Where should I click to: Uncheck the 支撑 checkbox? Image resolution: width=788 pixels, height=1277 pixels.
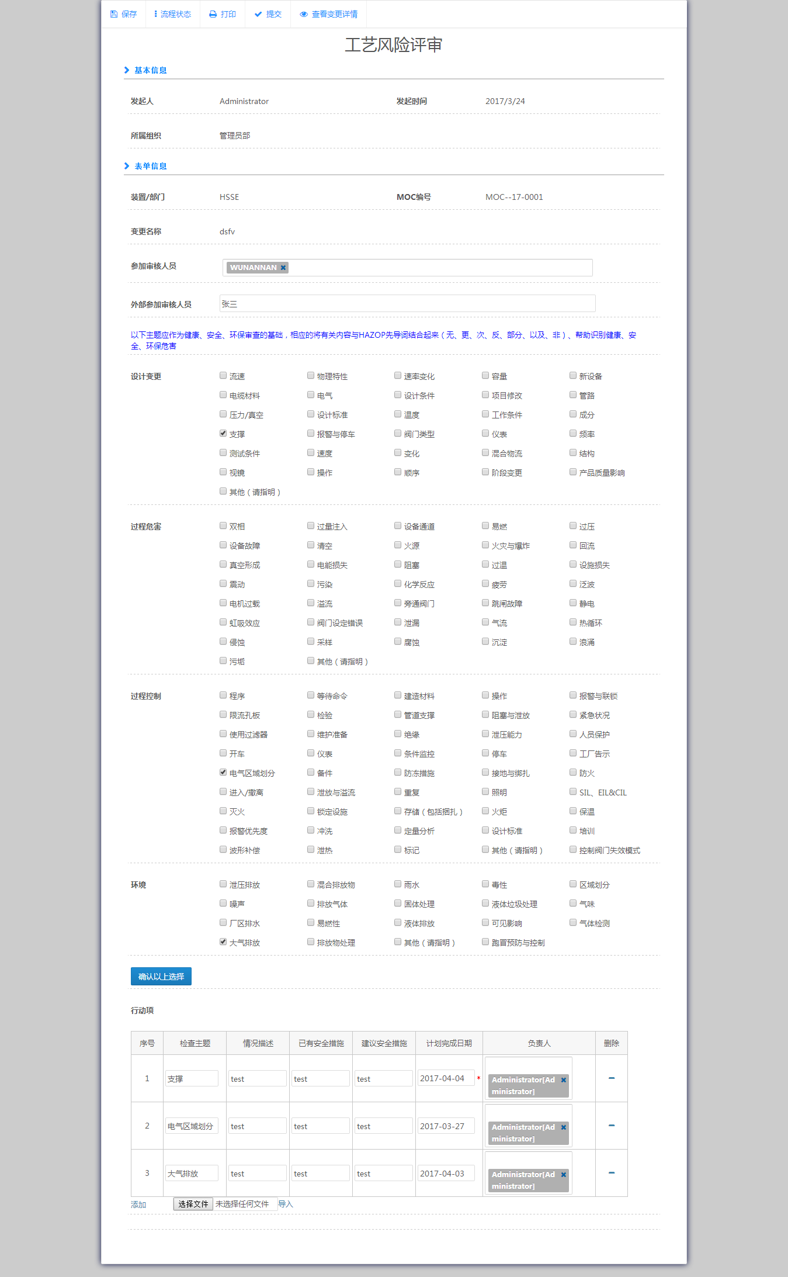223,433
